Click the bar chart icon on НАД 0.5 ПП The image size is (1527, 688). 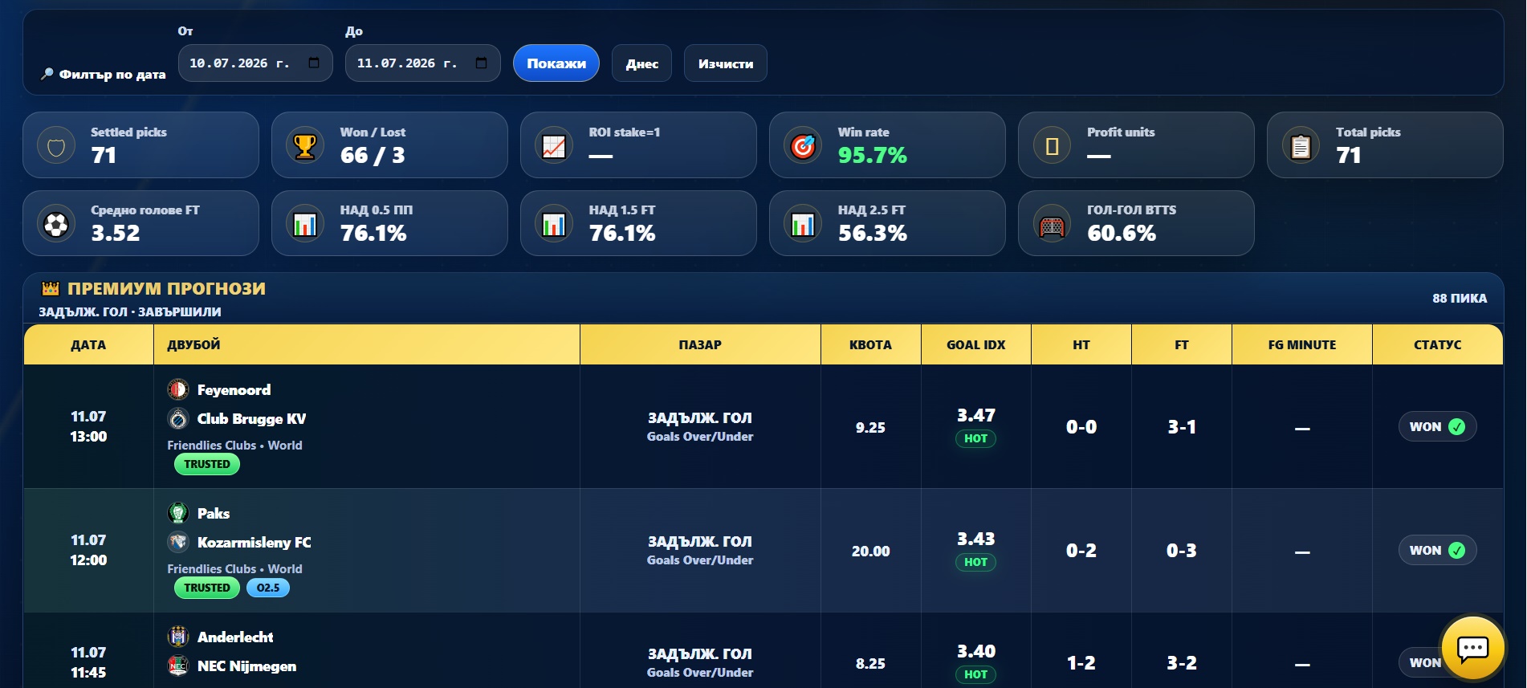click(x=305, y=225)
